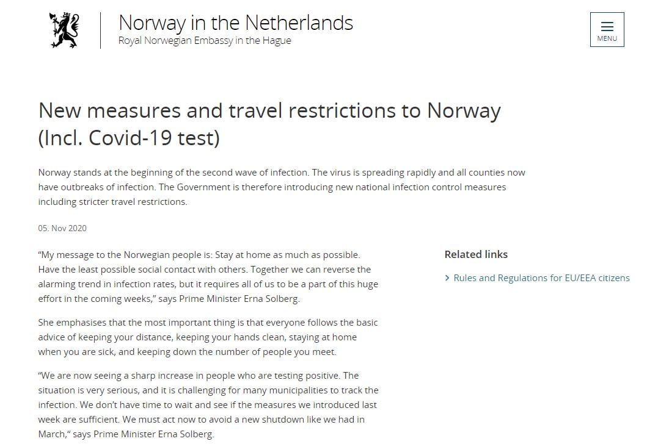The width and height of the screenshot is (647, 444).
Task: Click the intro paragraph about second wave of infection
Action: (282, 187)
